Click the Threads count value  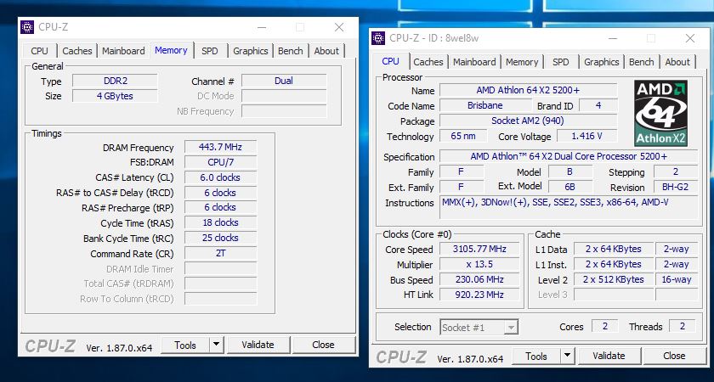point(683,326)
